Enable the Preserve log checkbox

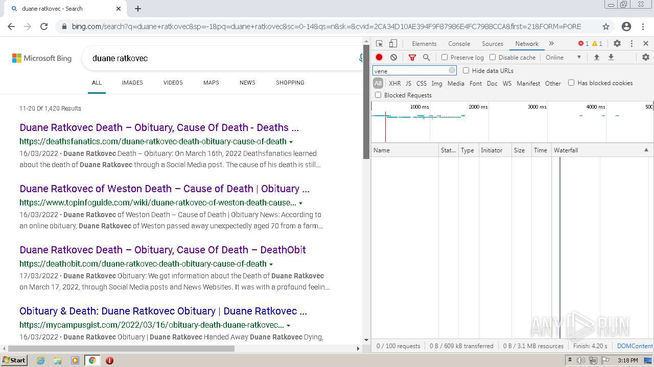pos(445,57)
